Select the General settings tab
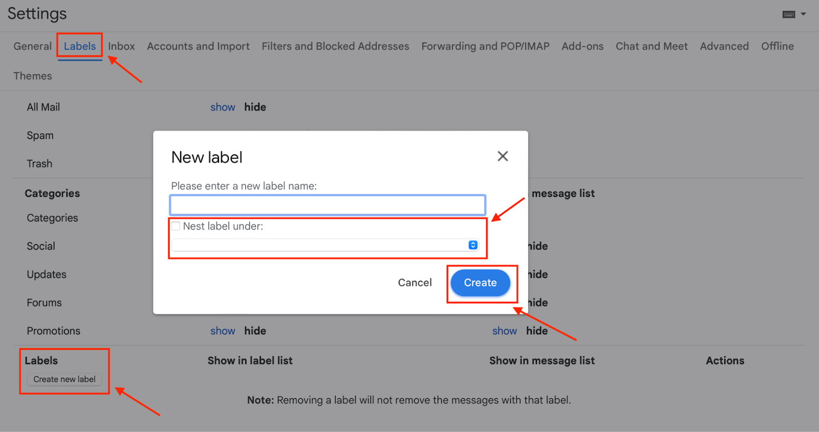This screenshot has height=432, width=819. pos(32,46)
